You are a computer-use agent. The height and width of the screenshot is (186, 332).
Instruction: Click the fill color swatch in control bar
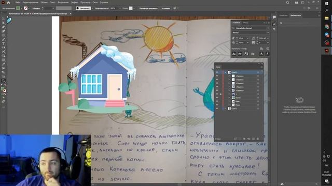(18, 8)
